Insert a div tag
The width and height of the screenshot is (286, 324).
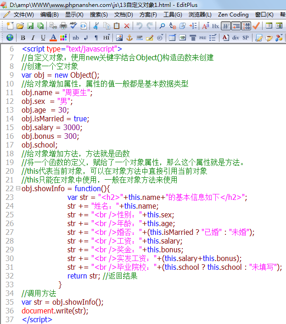pos(236,38)
